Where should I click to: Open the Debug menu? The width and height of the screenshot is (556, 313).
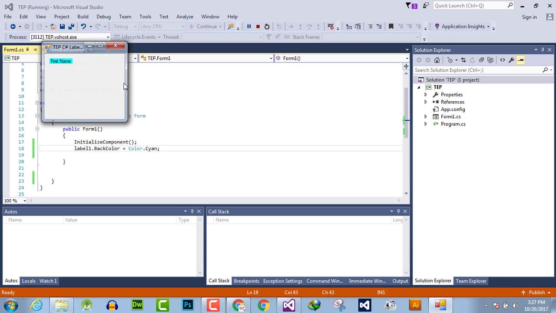103,17
